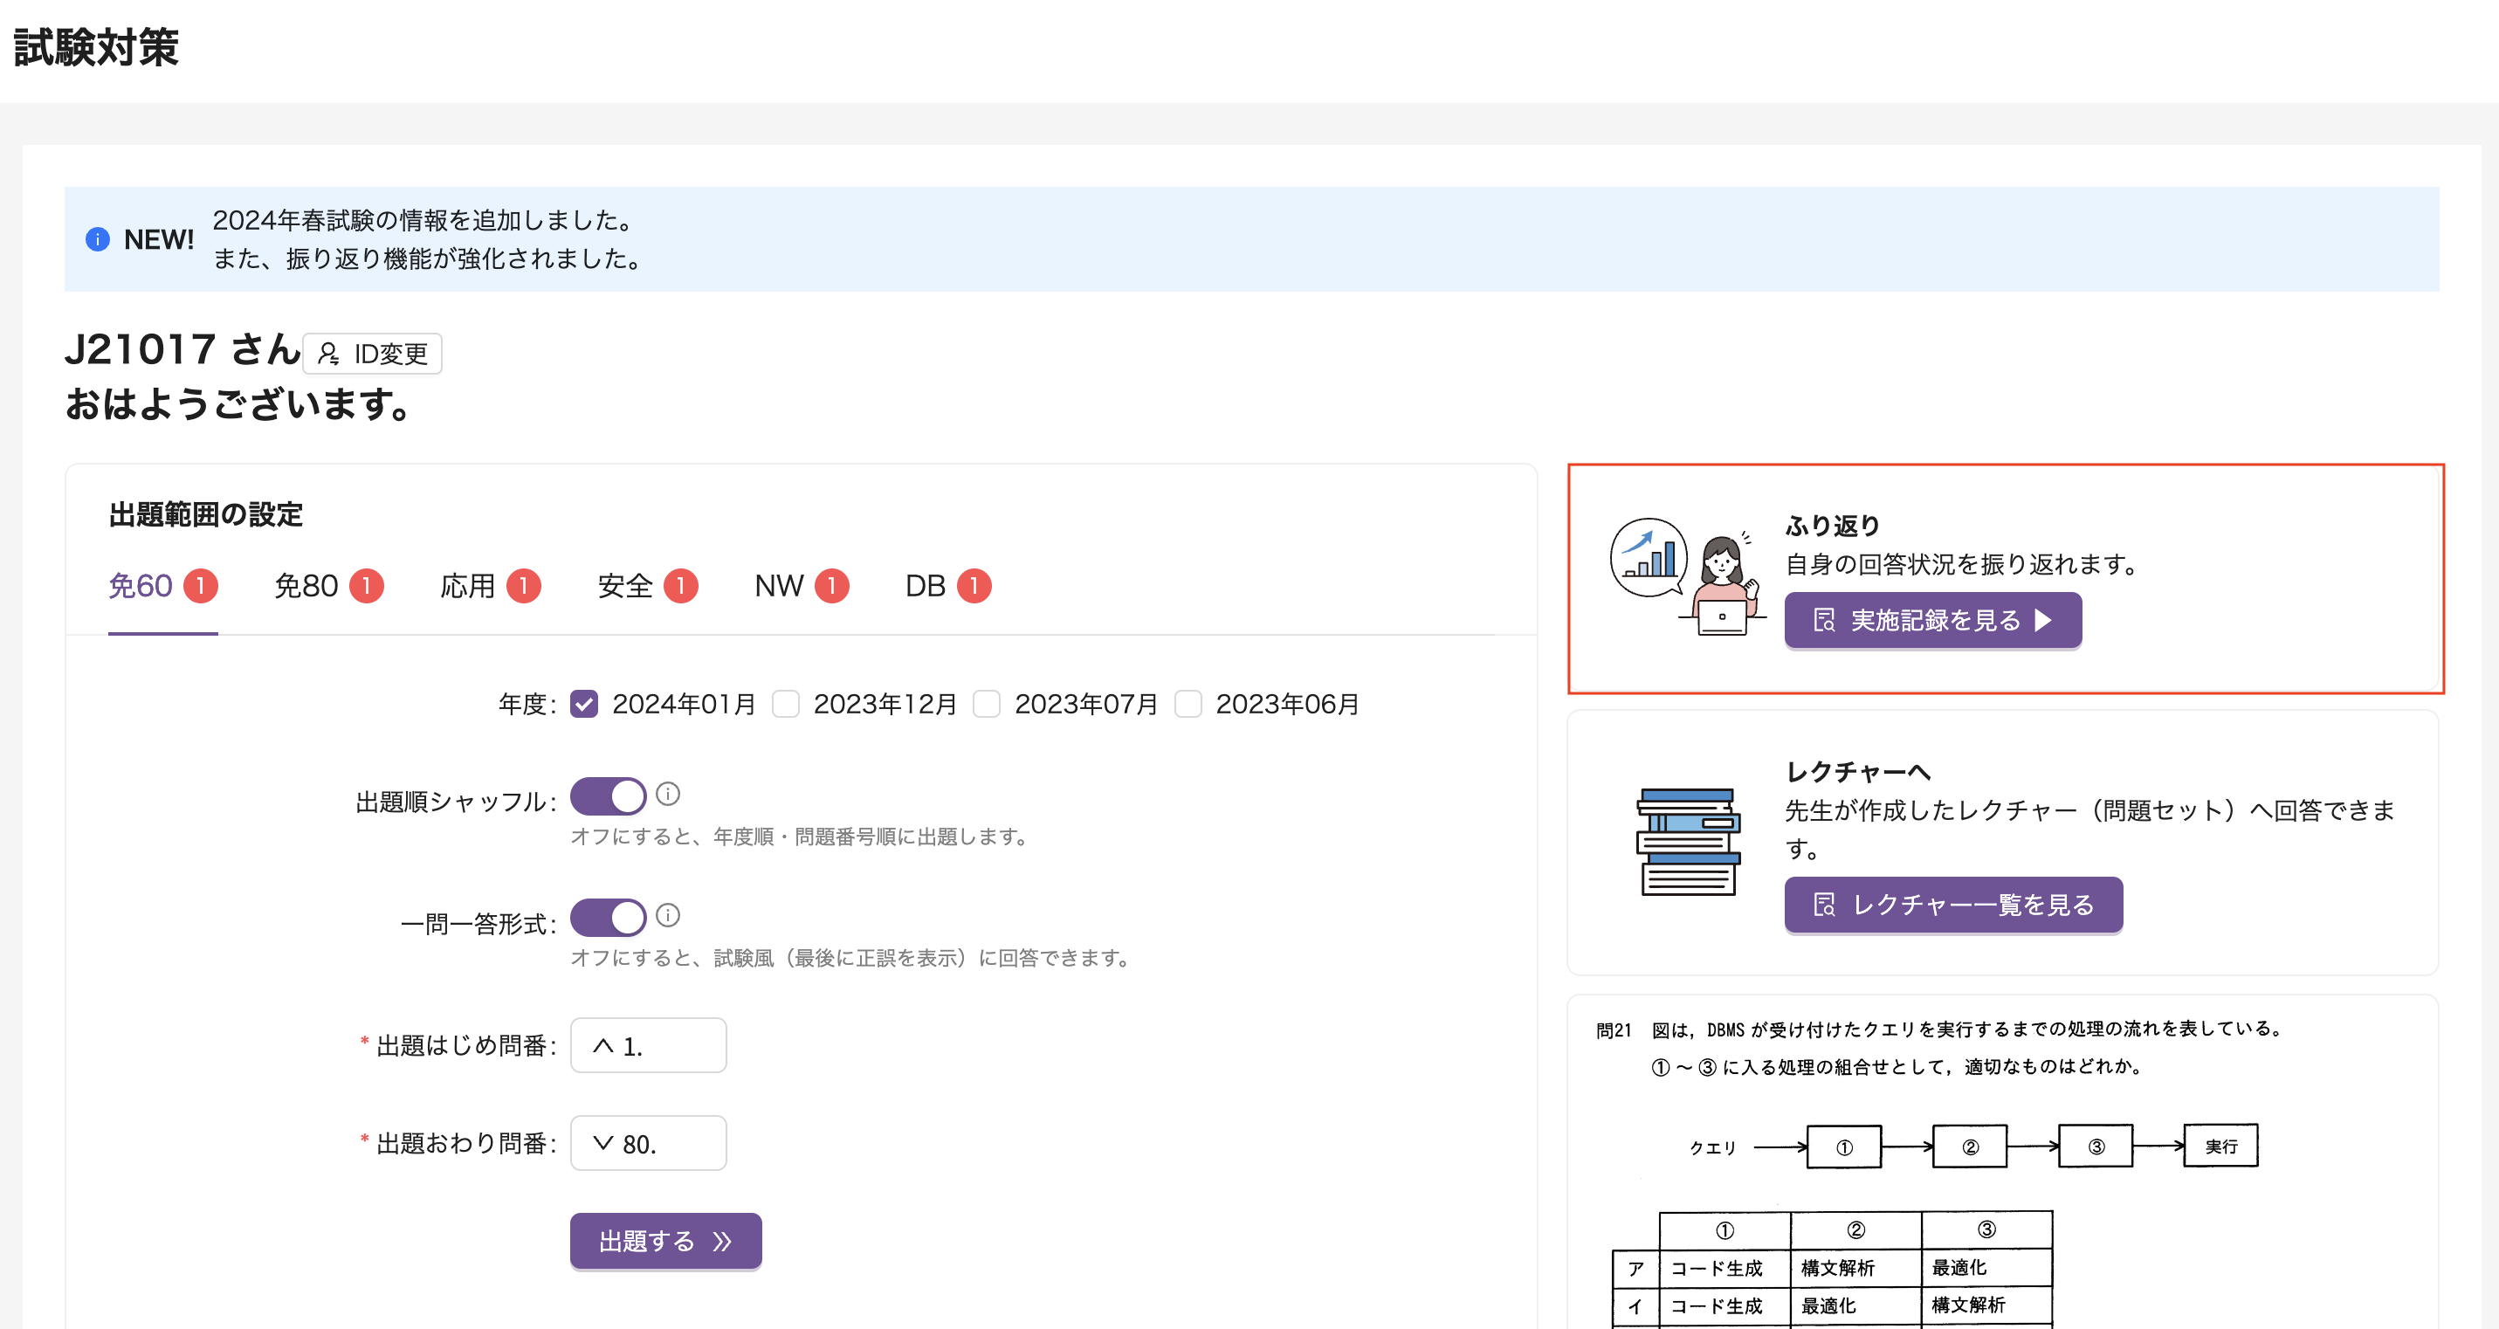Click the record icon inside 実施記録を見る button
Image resolution: width=2499 pixels, height=1329 pixels.
tap(1825, 619)
